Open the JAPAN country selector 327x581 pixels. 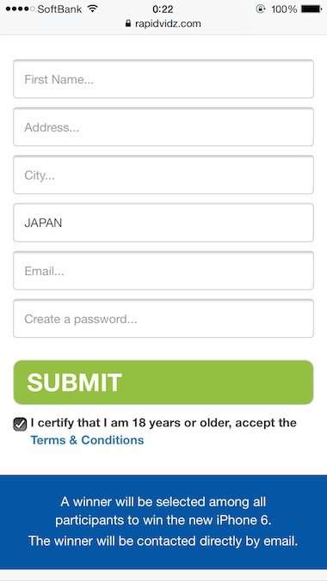click(163, 223)
